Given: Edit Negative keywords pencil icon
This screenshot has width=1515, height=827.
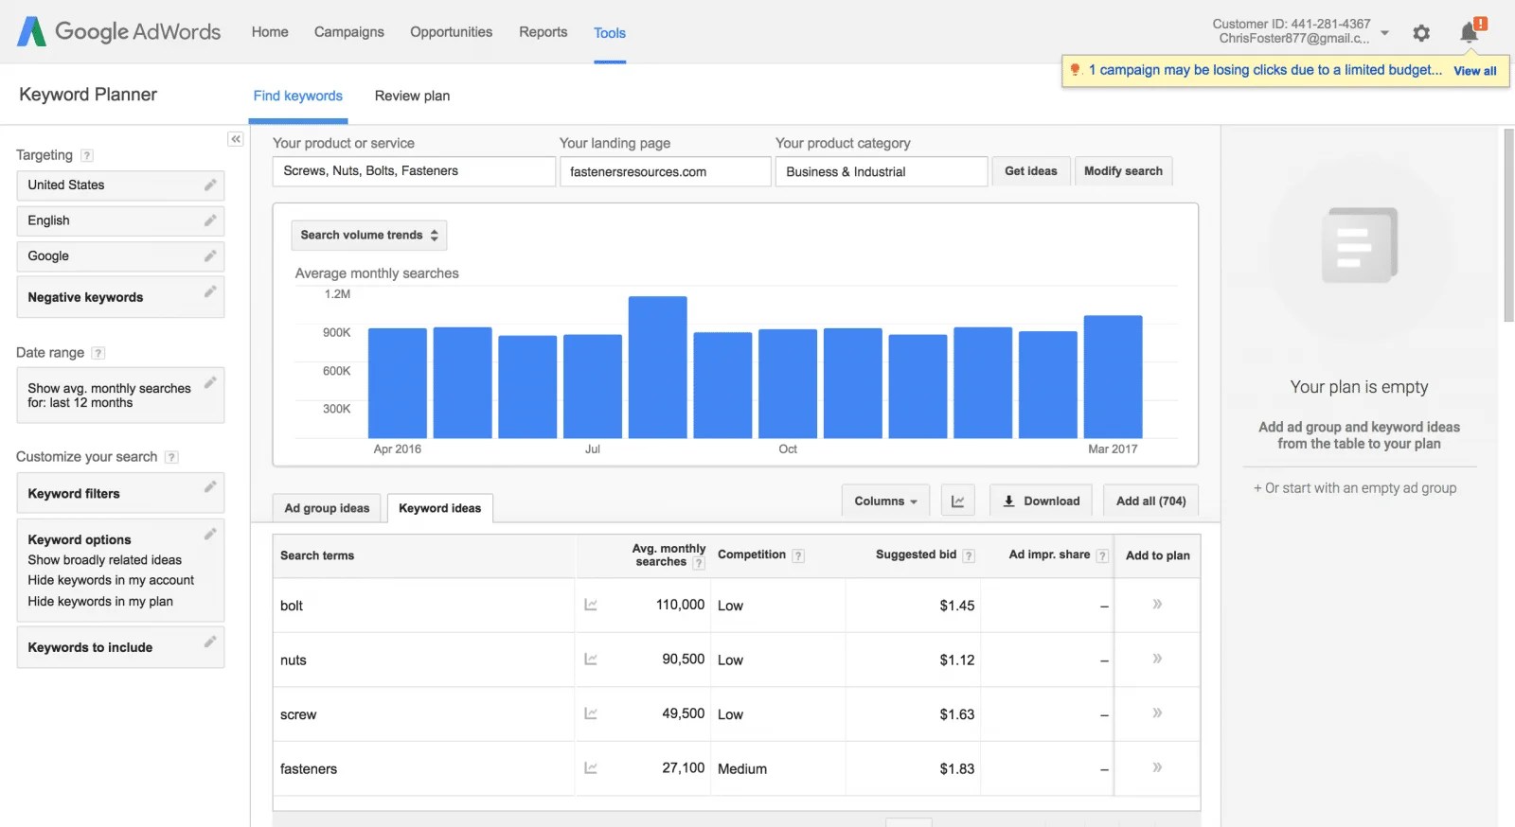Looking at the screenshot, I should (x=210, y=291).
